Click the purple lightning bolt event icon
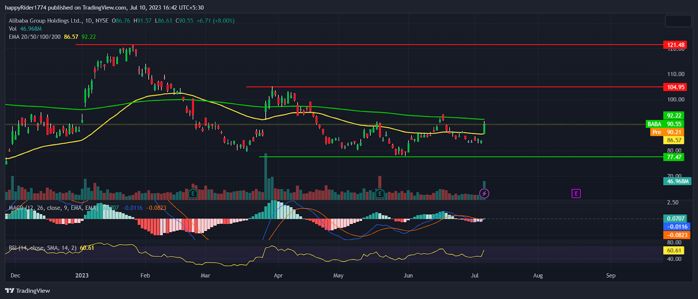Image resolution: width=698 pixels, height=299 pixels. pos(484,194)
